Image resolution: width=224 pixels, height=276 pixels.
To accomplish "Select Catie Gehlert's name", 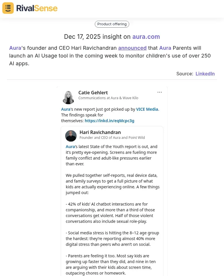I will click(x=93, y=93).
